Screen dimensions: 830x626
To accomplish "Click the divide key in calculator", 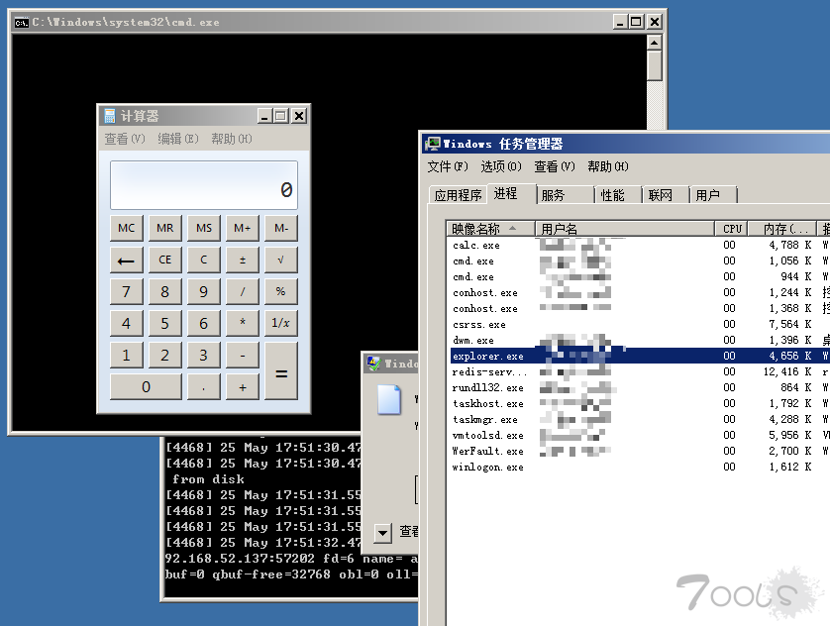I will coord(243,291).
